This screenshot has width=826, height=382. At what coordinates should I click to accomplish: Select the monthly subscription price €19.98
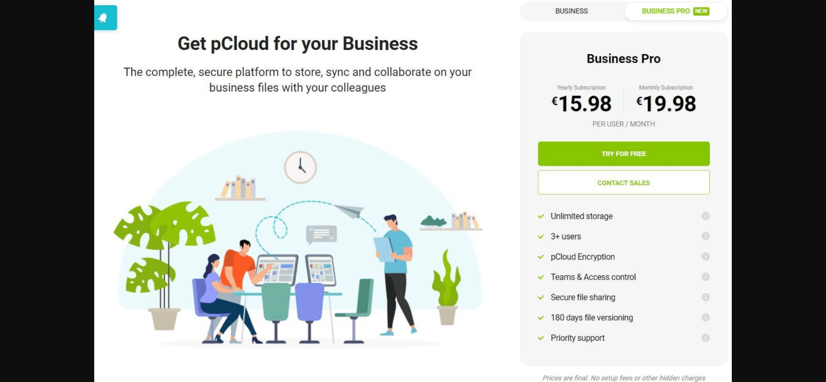(666, 104)
